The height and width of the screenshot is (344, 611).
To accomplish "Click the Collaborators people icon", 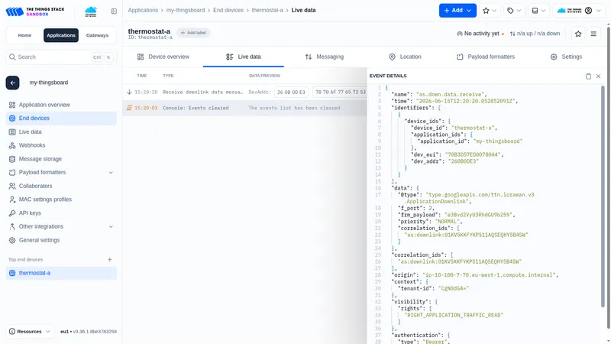I will pos(12,186).
